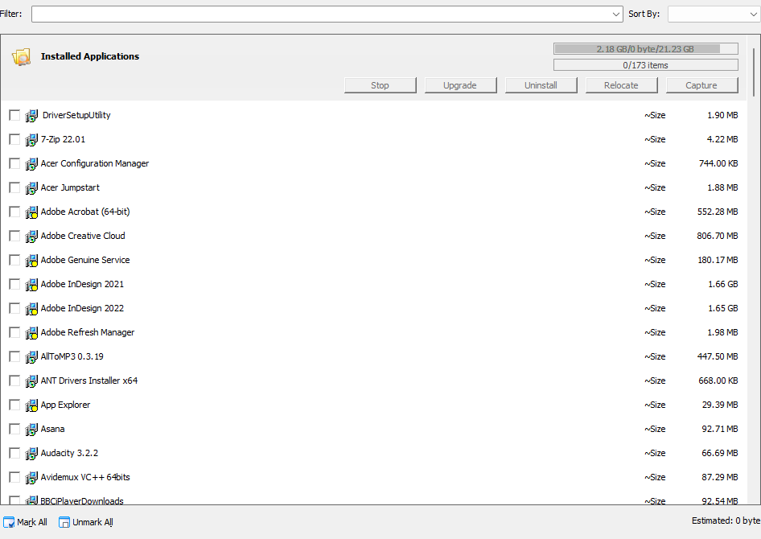The image size is (761, 539).
Task: Click the Installed Applications folder icon
Action: tap(22, 56)
